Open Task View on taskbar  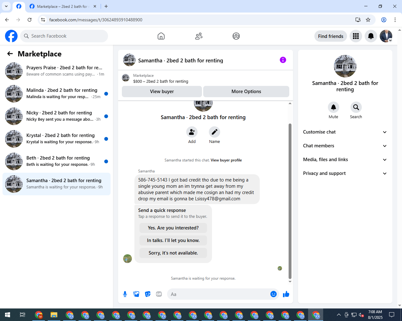click(23, 315)
